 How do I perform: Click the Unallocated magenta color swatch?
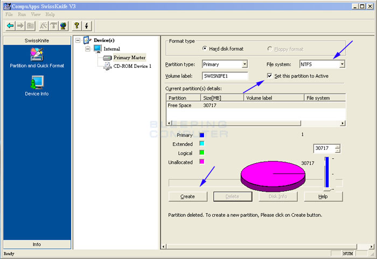(x=202, y=162)
